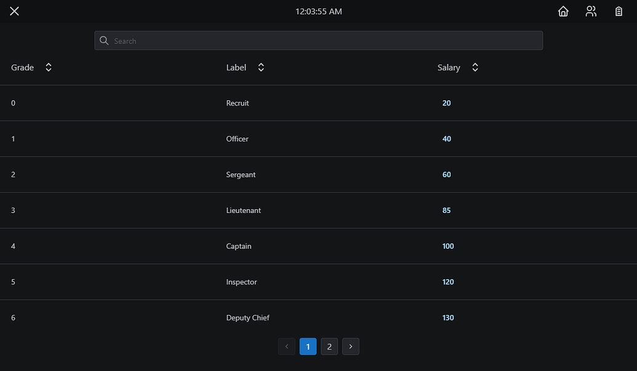Click Lieutenant salary value 85
This screenshot has width=637, height=371.
[446, 210]
